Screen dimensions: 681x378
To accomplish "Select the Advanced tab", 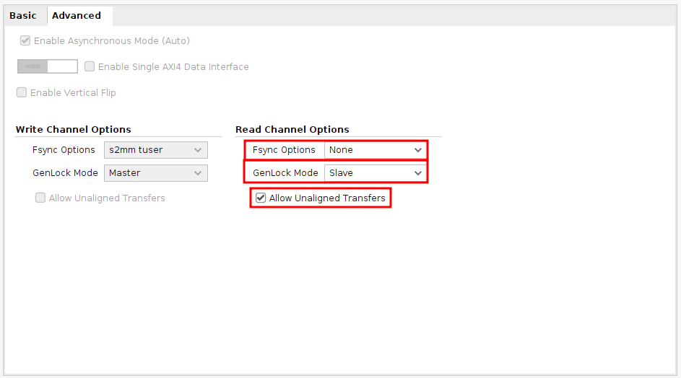I will (77, 15).
